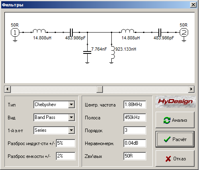Cancel with the Отказ button
Screen dimensions: 199x170
pyautogui.click(x=175, y=159)
